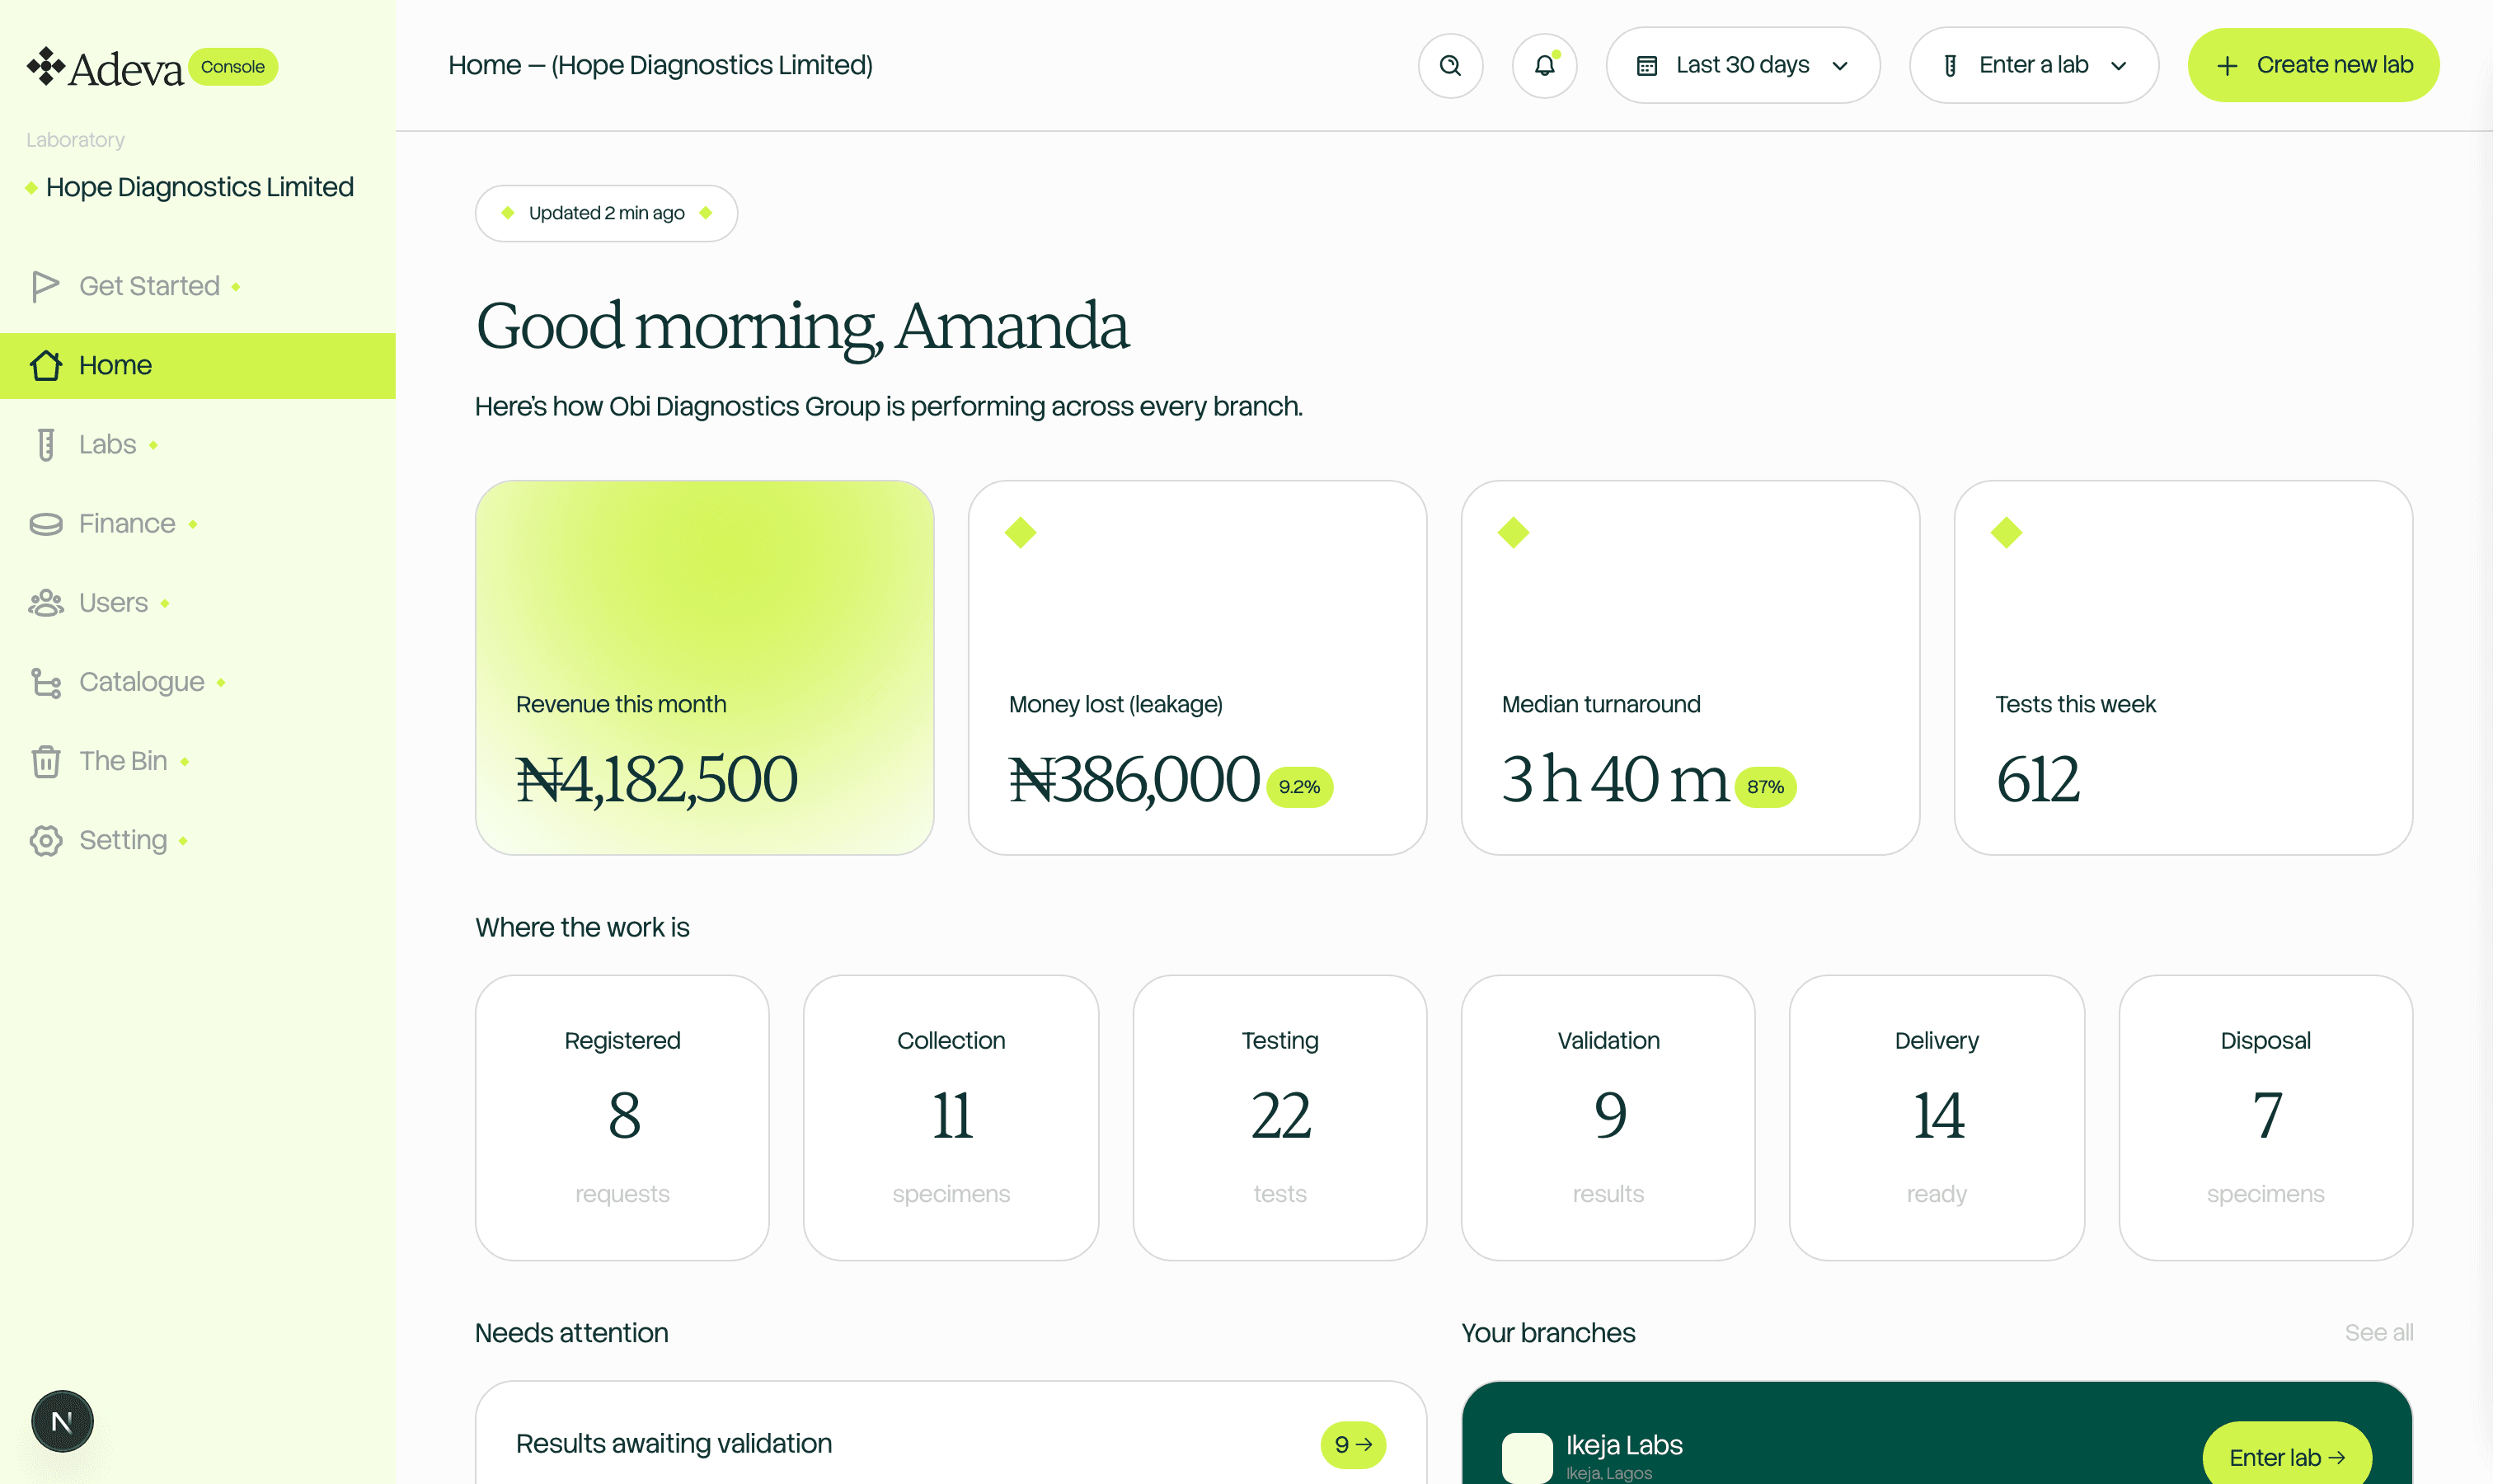Click the Finance coin icon

(x=45, y=524)
